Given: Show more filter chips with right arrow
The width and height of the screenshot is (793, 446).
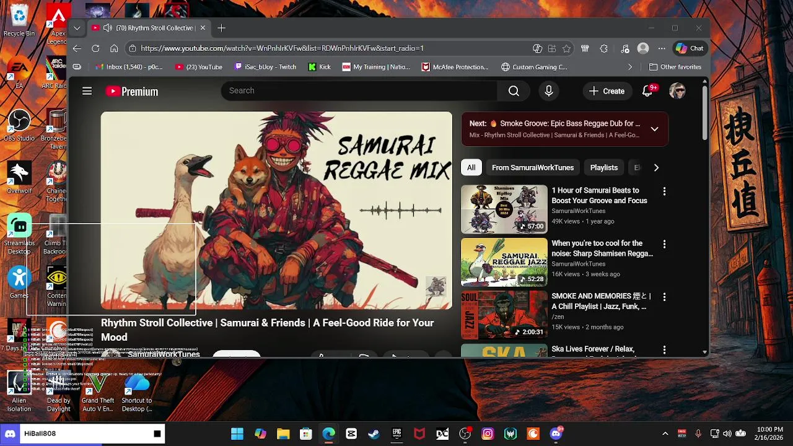Looking at the screenshot, I should [x=656, y=168].
